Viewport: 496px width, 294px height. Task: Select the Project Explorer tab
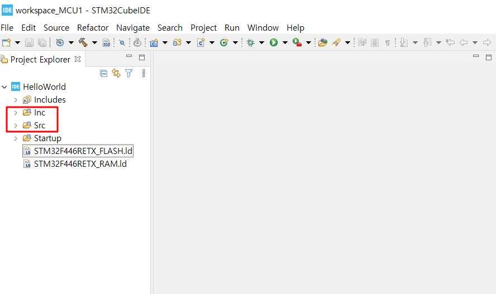(40, 59)
